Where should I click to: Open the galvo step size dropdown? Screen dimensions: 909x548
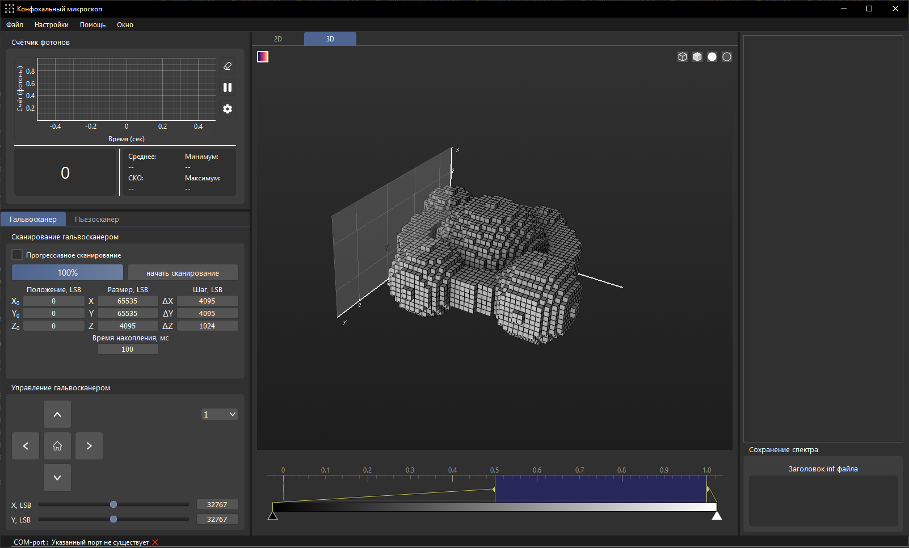(x=220, y=414)
